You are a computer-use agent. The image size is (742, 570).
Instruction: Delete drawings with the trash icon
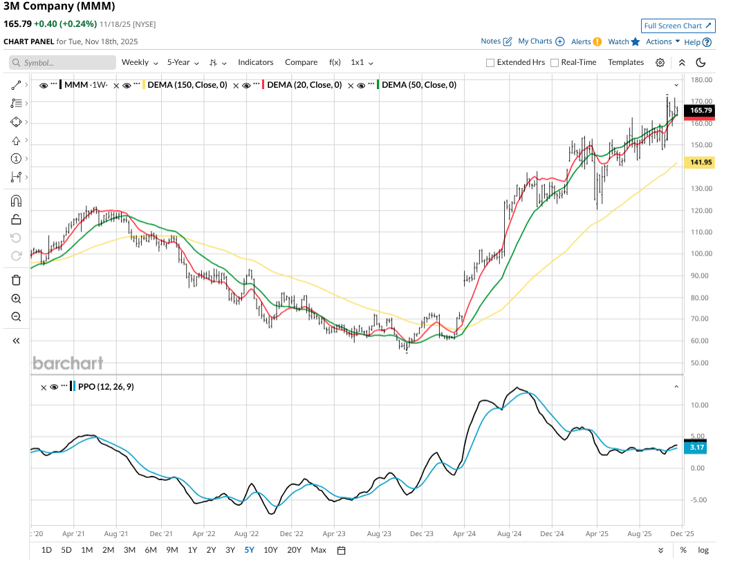pyautogui.click(x=16, y=280)
